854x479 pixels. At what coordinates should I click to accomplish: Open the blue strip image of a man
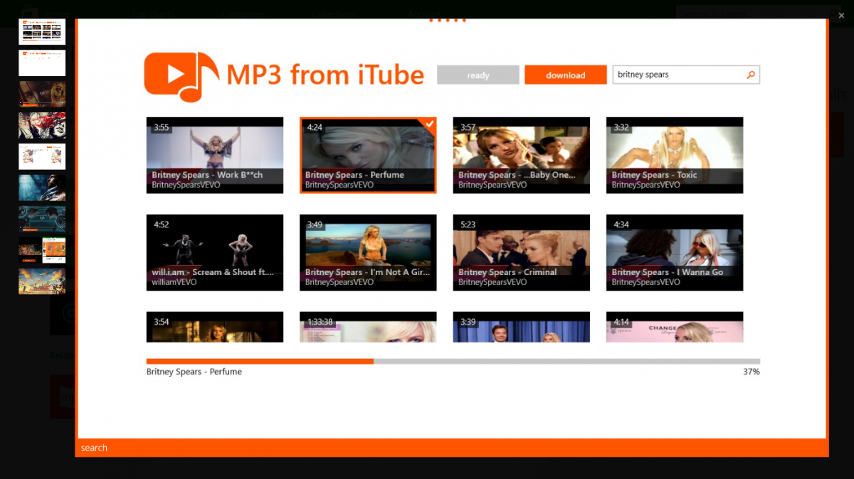(x=42, y=188)
